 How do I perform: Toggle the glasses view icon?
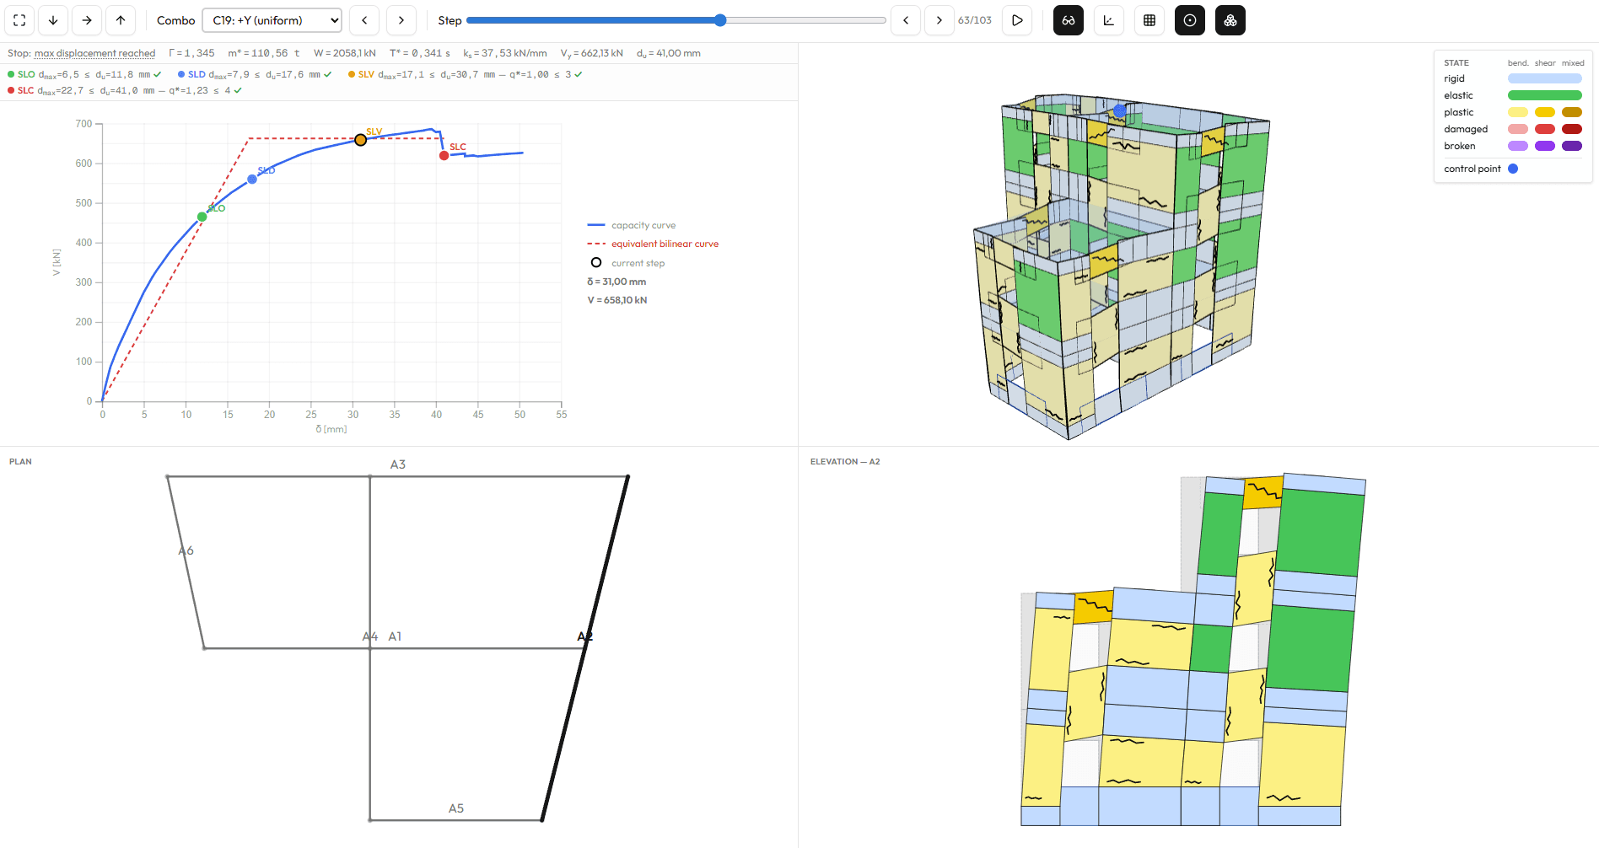coord(1069,20)
